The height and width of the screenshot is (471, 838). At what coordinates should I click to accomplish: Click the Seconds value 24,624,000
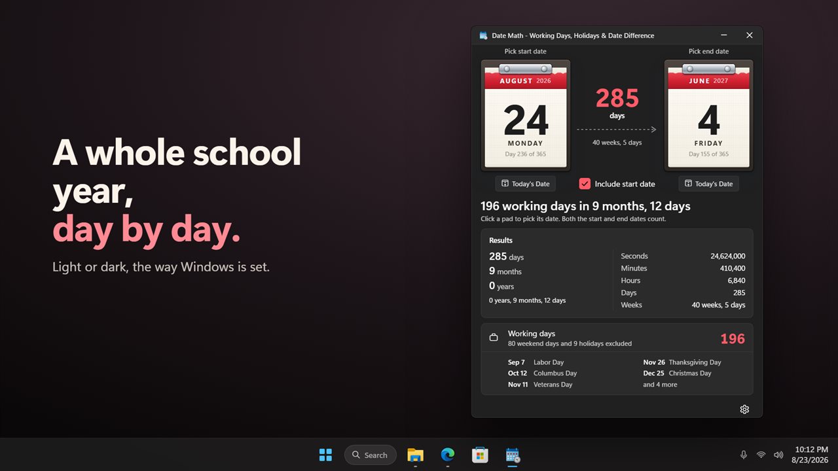tap(728, 256)
